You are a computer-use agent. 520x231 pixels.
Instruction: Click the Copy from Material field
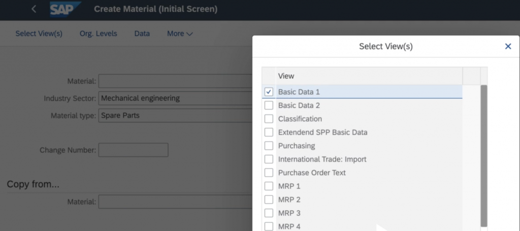point(175,202)
